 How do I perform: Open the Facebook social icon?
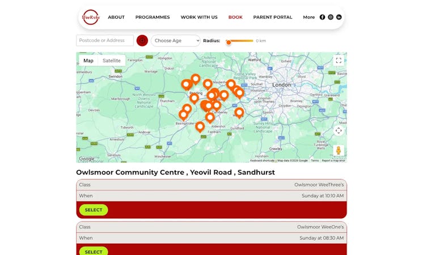point(323,17)
